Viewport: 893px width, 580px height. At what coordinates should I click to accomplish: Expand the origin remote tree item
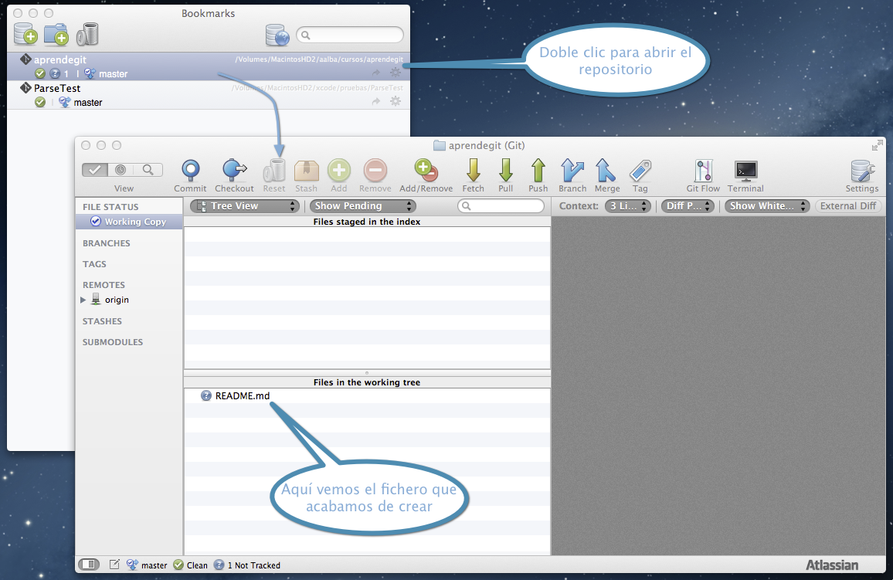tap(83, 300)
